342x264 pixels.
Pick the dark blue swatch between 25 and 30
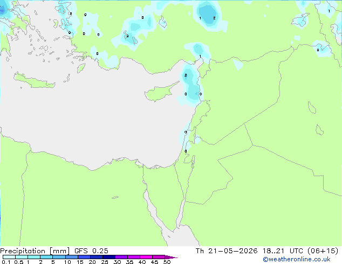click(109, 257)
